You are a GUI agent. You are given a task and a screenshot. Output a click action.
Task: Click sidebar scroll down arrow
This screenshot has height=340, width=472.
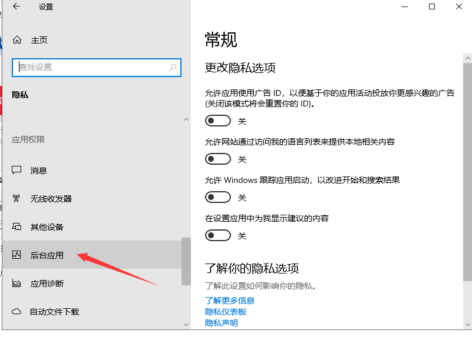pos(186,324)
